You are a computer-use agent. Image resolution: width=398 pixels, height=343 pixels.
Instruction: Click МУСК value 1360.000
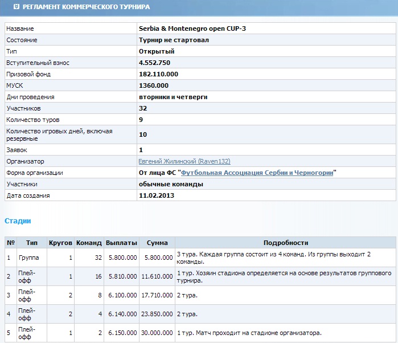point(154,85)
